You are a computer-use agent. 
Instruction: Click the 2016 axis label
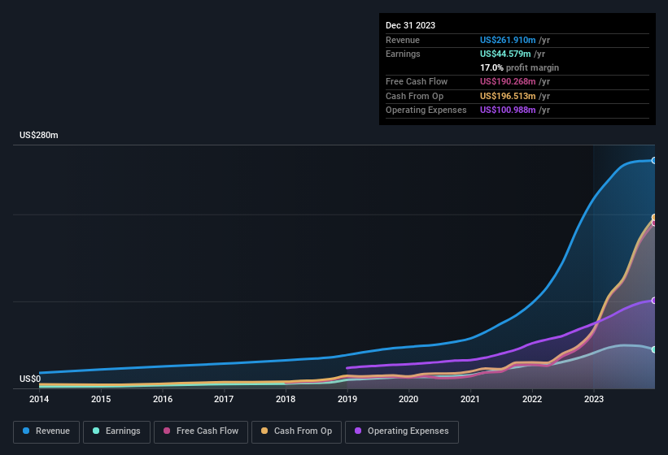pyautogui.click(x=163, y=399)
